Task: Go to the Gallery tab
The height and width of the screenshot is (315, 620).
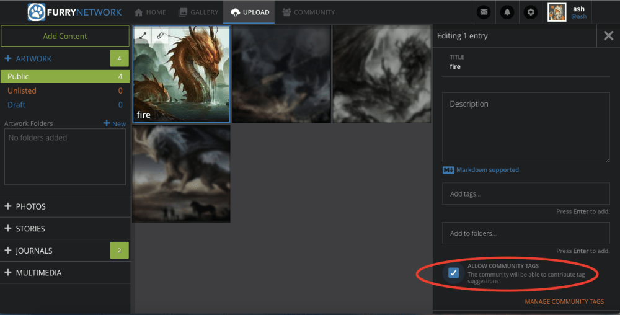Action: point(198,12)
